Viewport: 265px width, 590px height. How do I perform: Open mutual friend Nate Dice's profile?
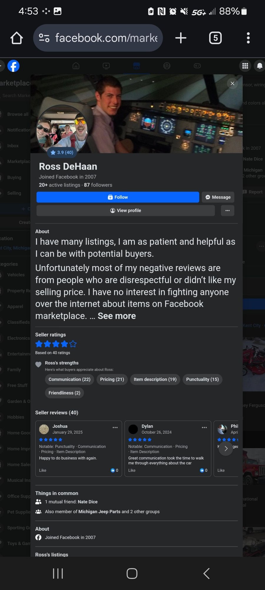point(87,502)
